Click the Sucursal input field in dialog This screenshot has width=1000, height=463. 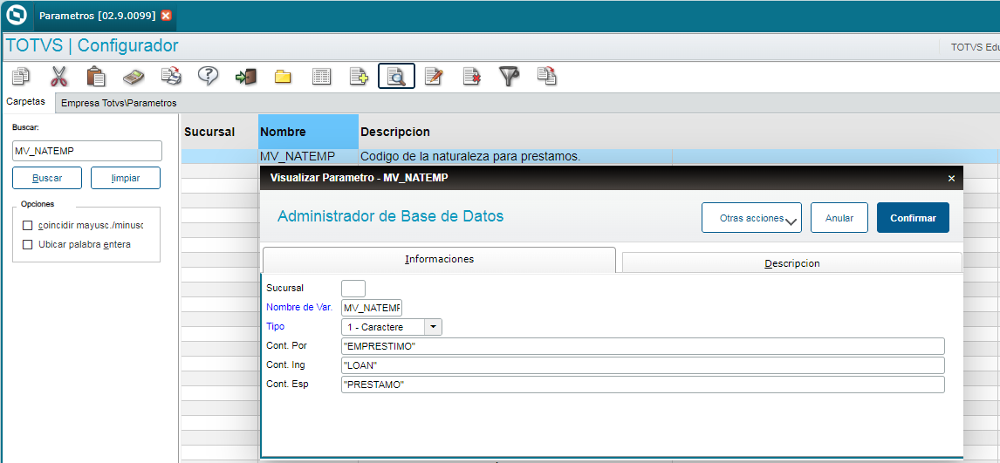point(353,288)
